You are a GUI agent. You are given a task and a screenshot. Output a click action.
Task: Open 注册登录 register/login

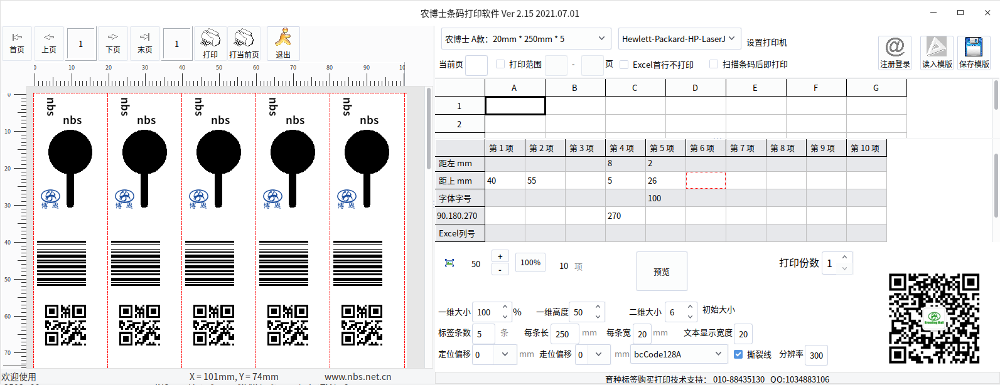pos(895,53)
